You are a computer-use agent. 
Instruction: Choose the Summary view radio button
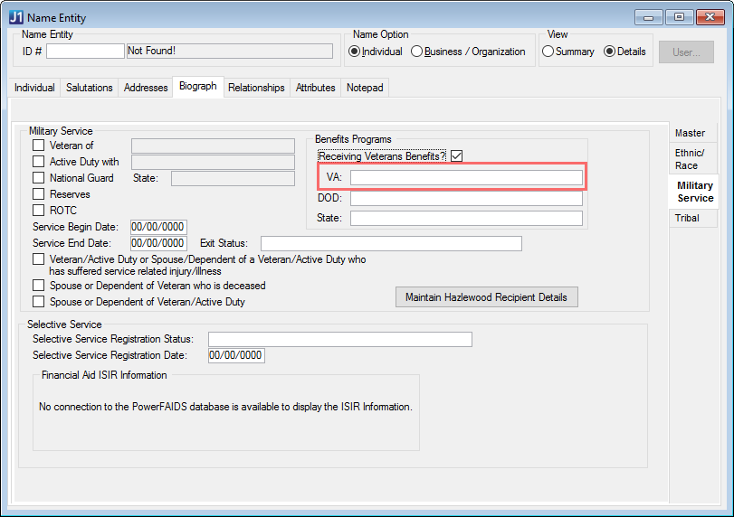(x=548, y=52)
